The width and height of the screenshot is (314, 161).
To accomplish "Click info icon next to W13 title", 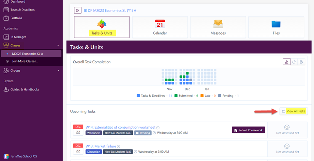I will 118,146.
